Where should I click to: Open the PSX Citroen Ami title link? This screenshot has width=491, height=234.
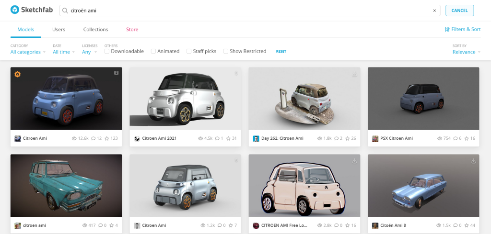(397, 138)
